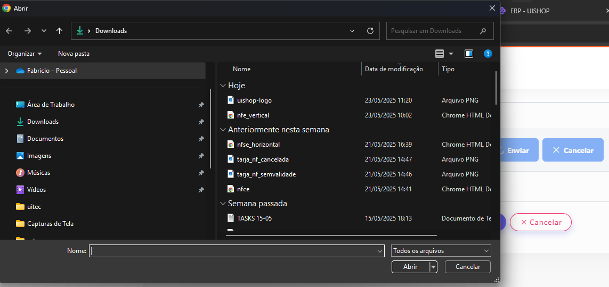Expand the Fabricio – Pessoal OneDrive node

[6, 71]
